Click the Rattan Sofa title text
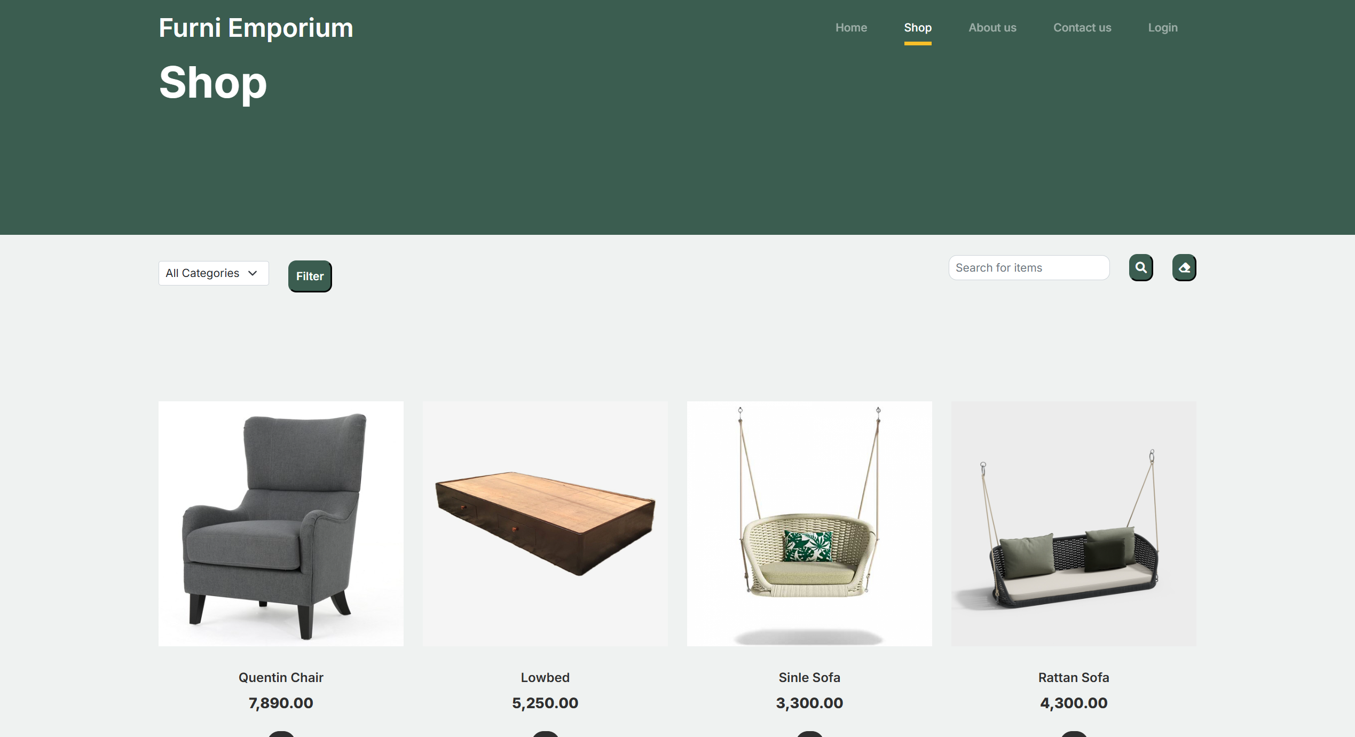The image size is (1355, 737). [1074, 677]
